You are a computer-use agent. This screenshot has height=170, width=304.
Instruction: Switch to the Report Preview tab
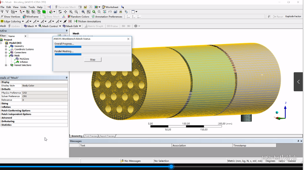tap(107, 136)
